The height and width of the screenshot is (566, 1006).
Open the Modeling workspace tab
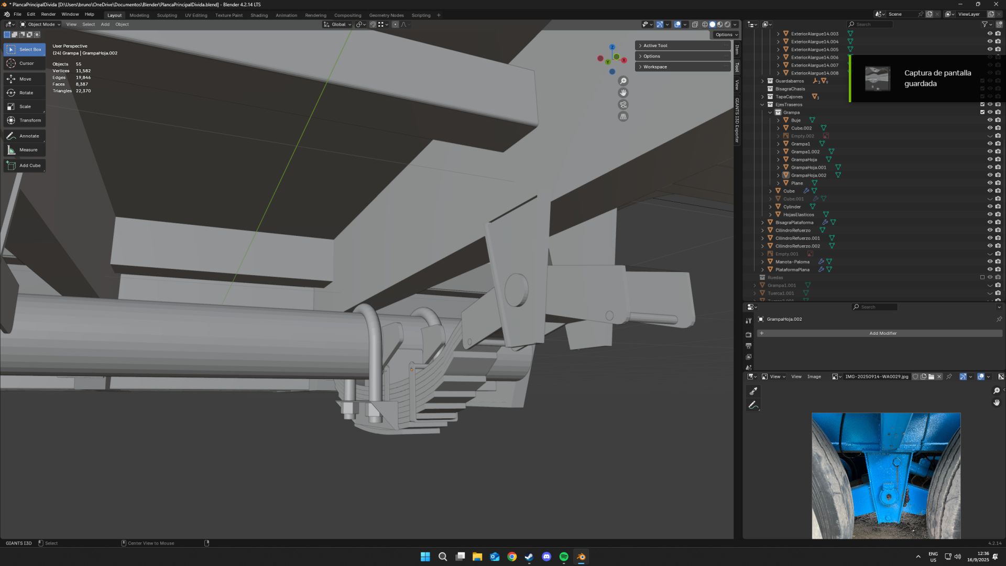click(x=139, y=15)
